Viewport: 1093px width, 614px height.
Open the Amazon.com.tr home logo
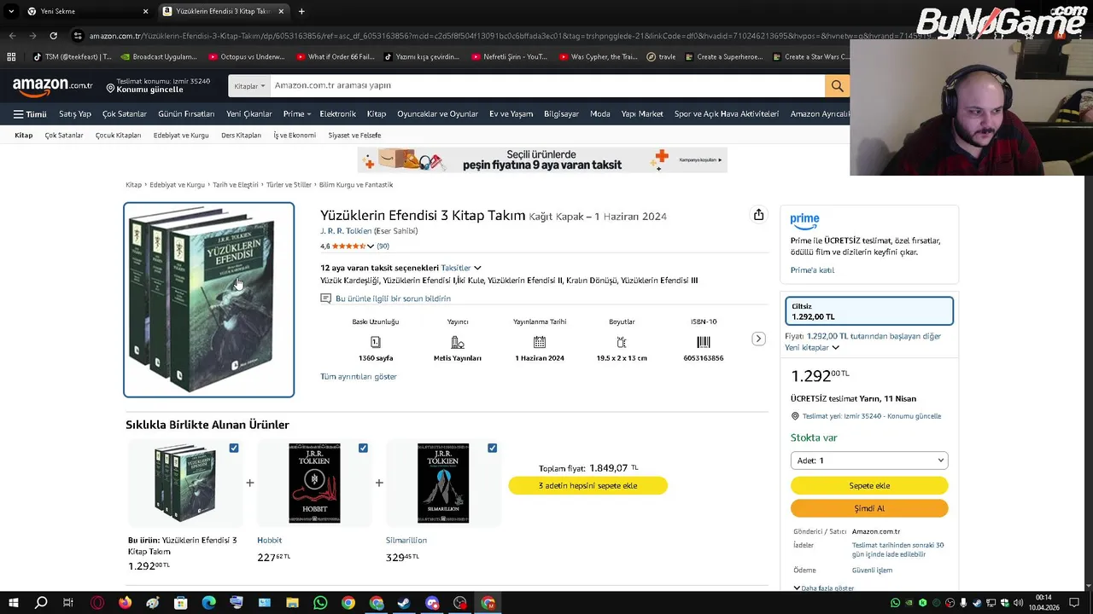click(52, 85)
